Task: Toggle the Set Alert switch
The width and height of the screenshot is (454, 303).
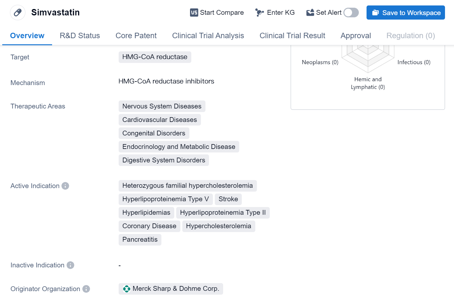Action: pyautogui.click(x=351, y=13)
